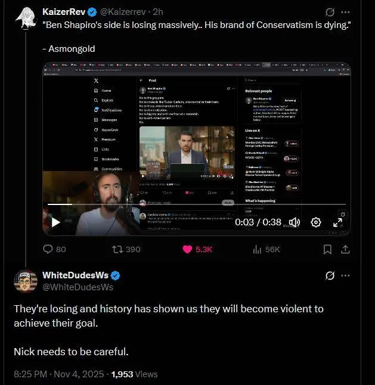Open Grok icon on KaizerRev's post
375x385 pixels.
pos(330,12)
